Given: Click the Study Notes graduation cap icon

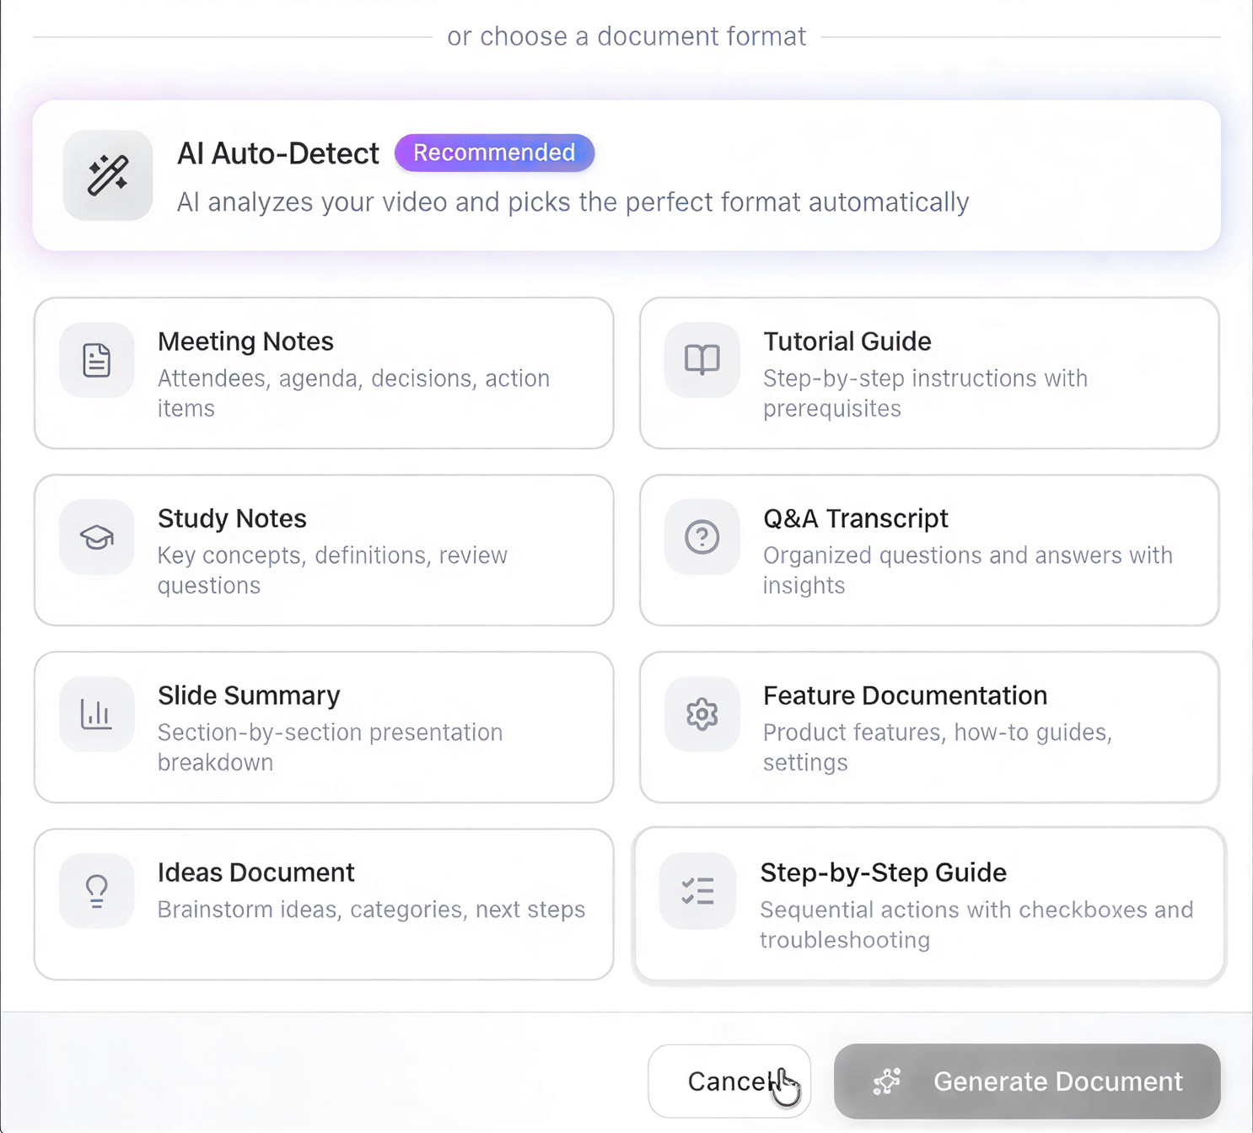Looking at the screenshot, I should click(x=97, y=537).
